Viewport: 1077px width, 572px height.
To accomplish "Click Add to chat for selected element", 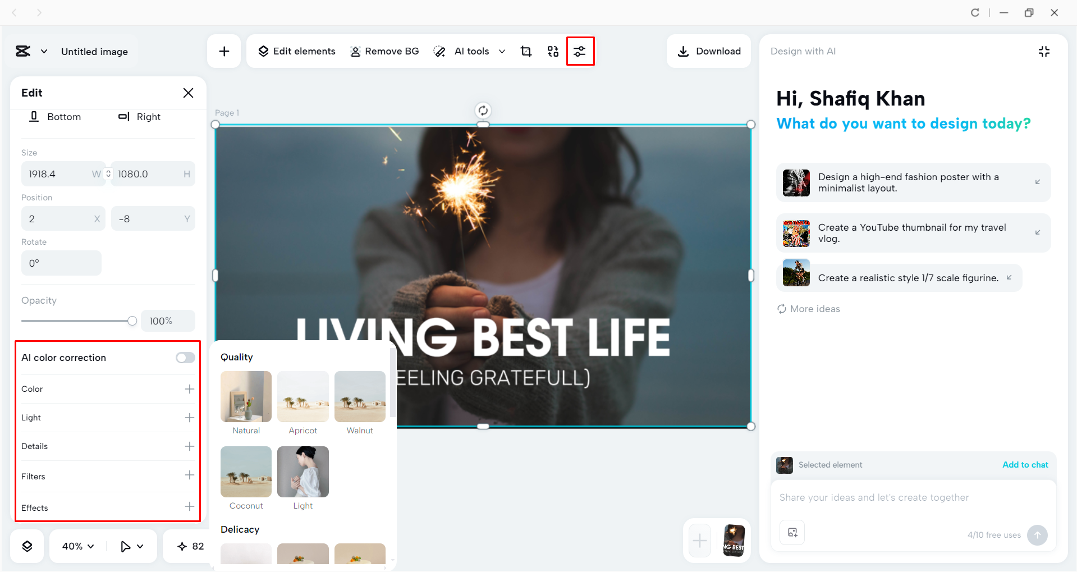I will pyautogui.click(x=1025, y=465).
